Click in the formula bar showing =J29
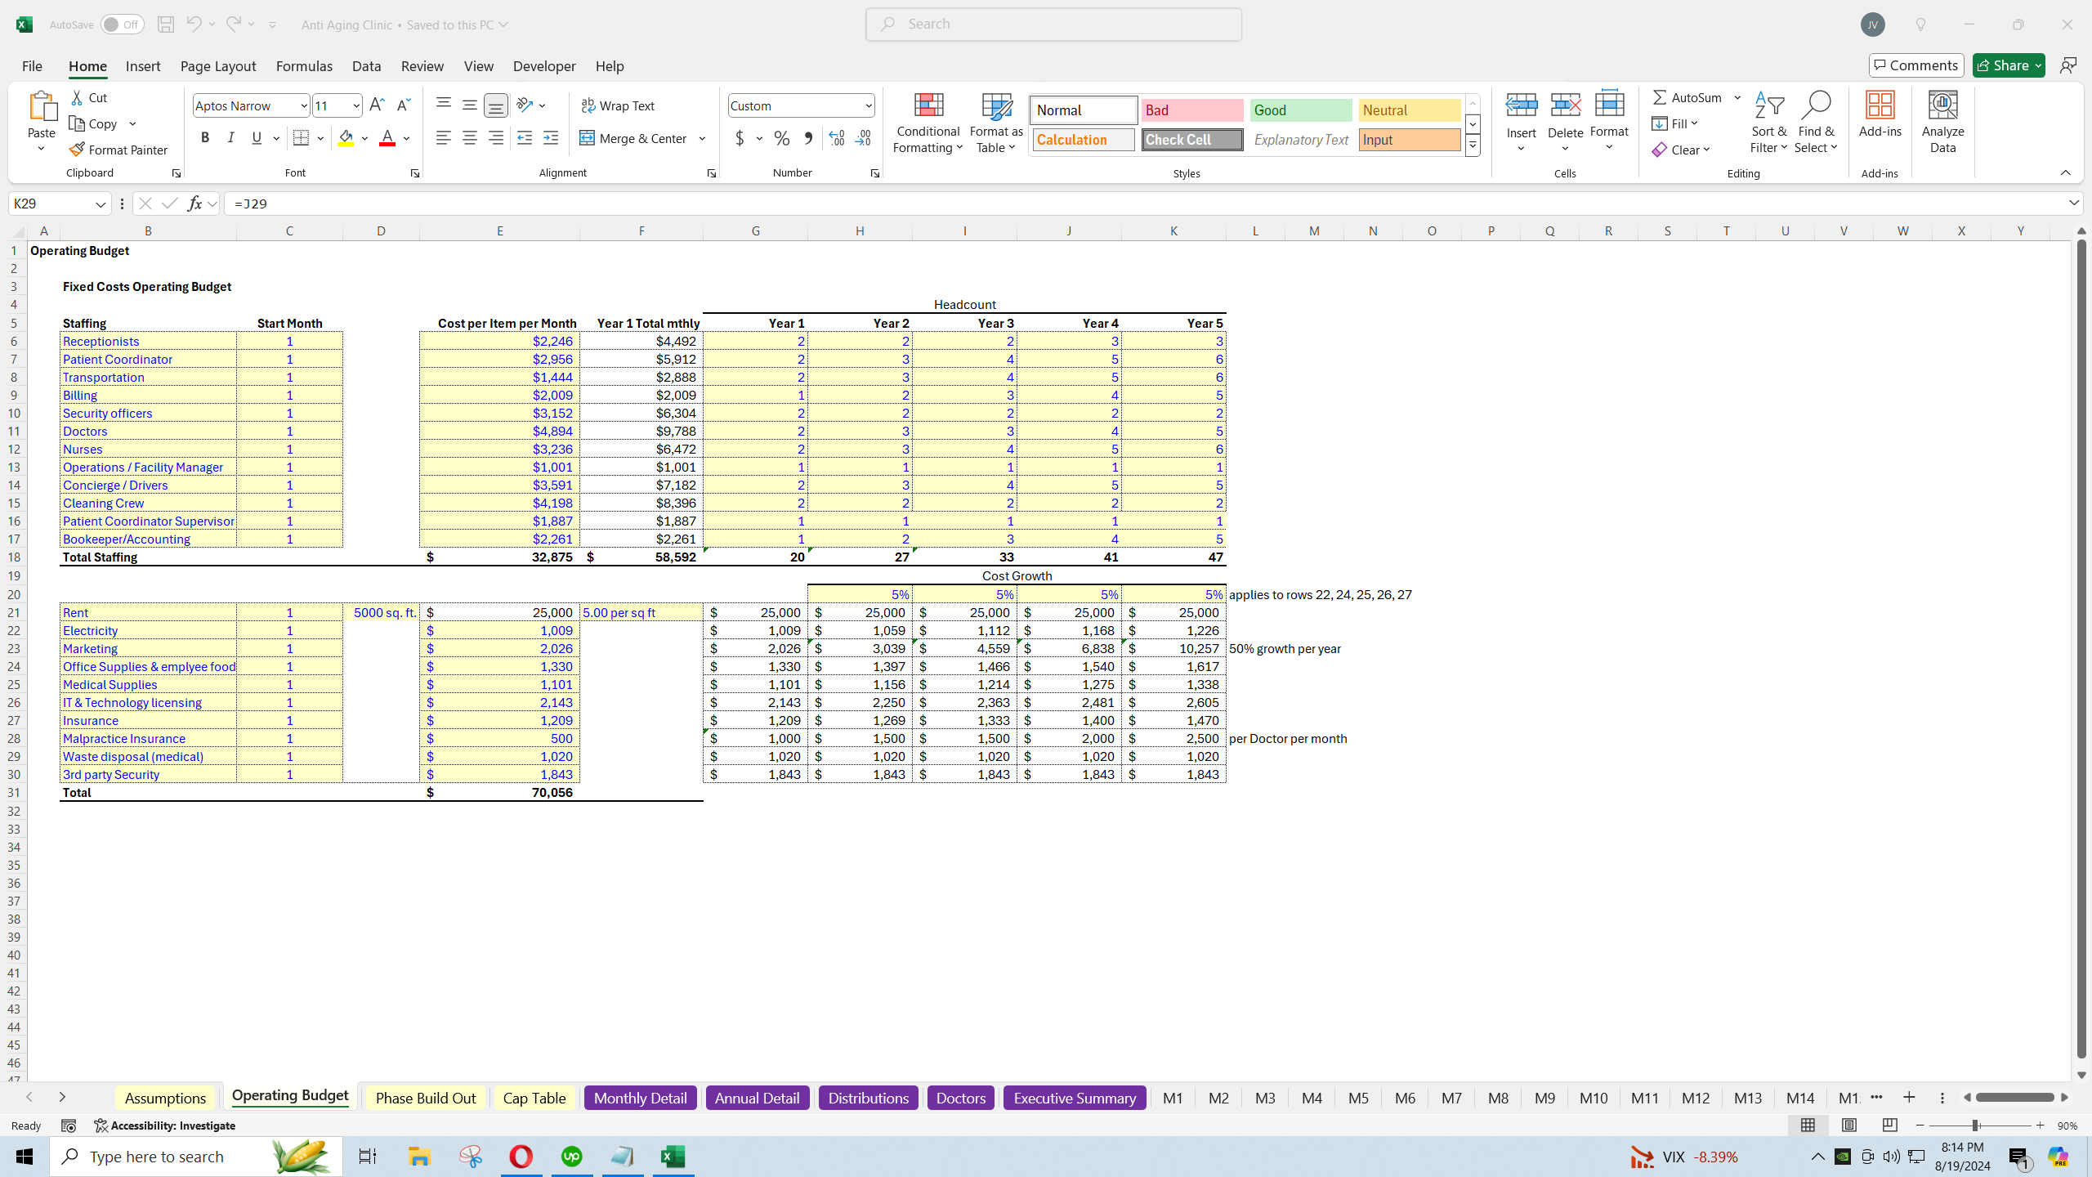This screenshot has width=2092, height=1177. 1144,204
